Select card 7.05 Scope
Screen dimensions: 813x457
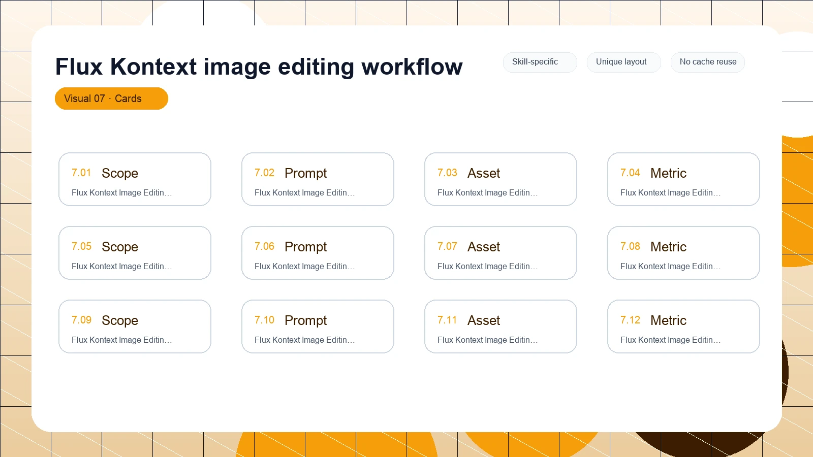[x=135, y=253]
